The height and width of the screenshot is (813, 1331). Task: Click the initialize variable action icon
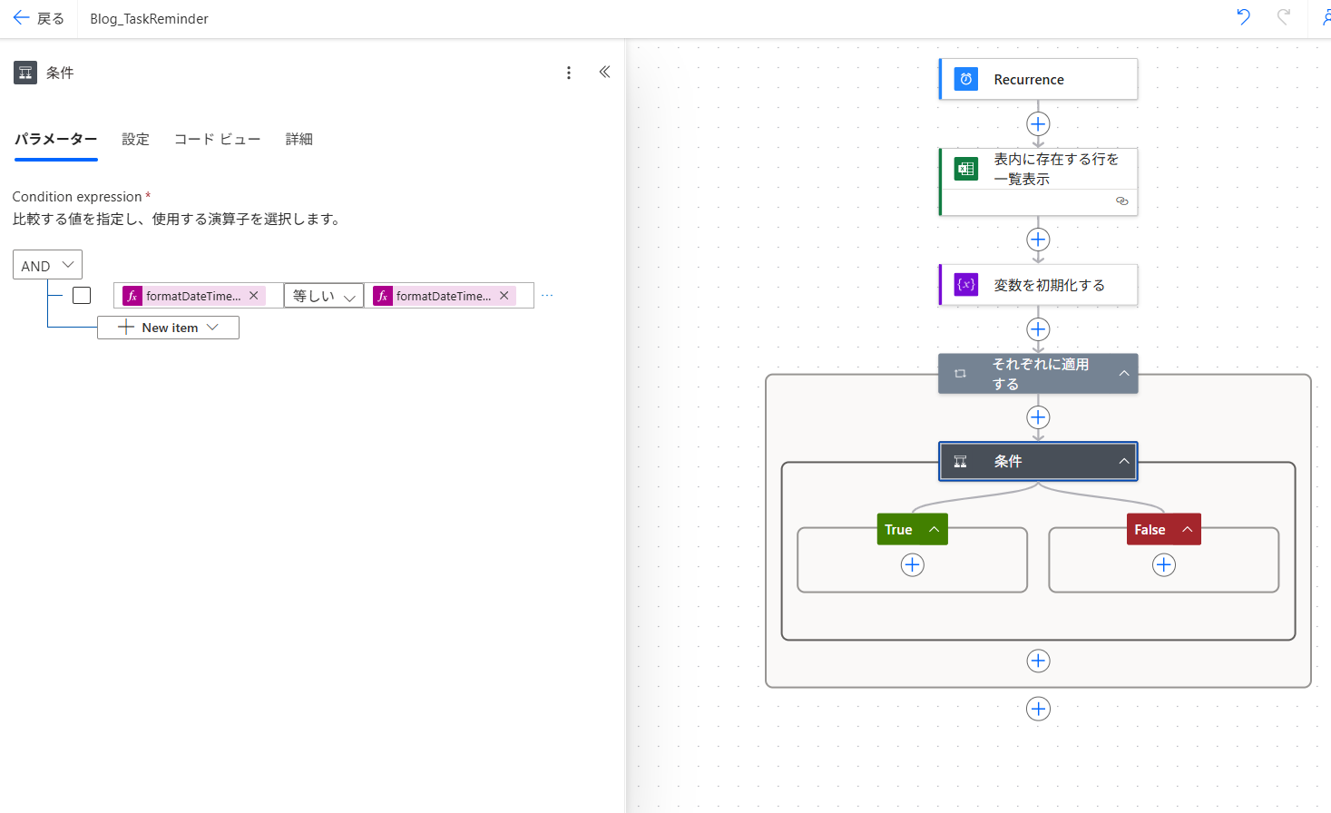coord(966,285)
